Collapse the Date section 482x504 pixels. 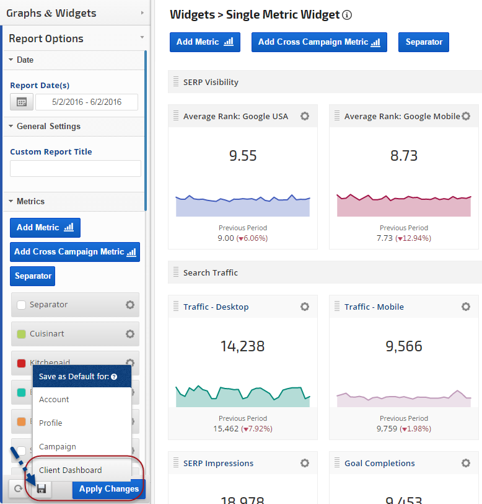11,60
